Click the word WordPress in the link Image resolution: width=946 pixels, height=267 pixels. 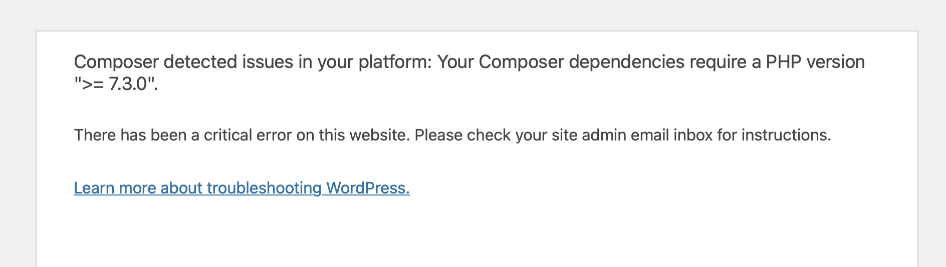pos(368,188)
